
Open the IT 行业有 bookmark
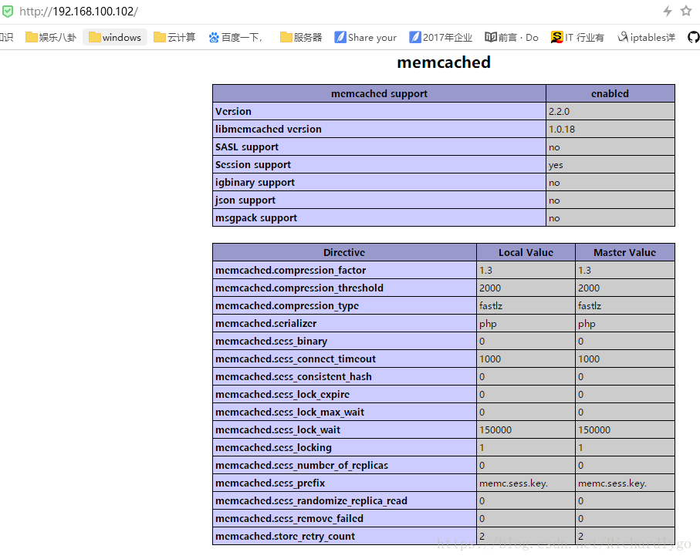[x=577, y=38]
